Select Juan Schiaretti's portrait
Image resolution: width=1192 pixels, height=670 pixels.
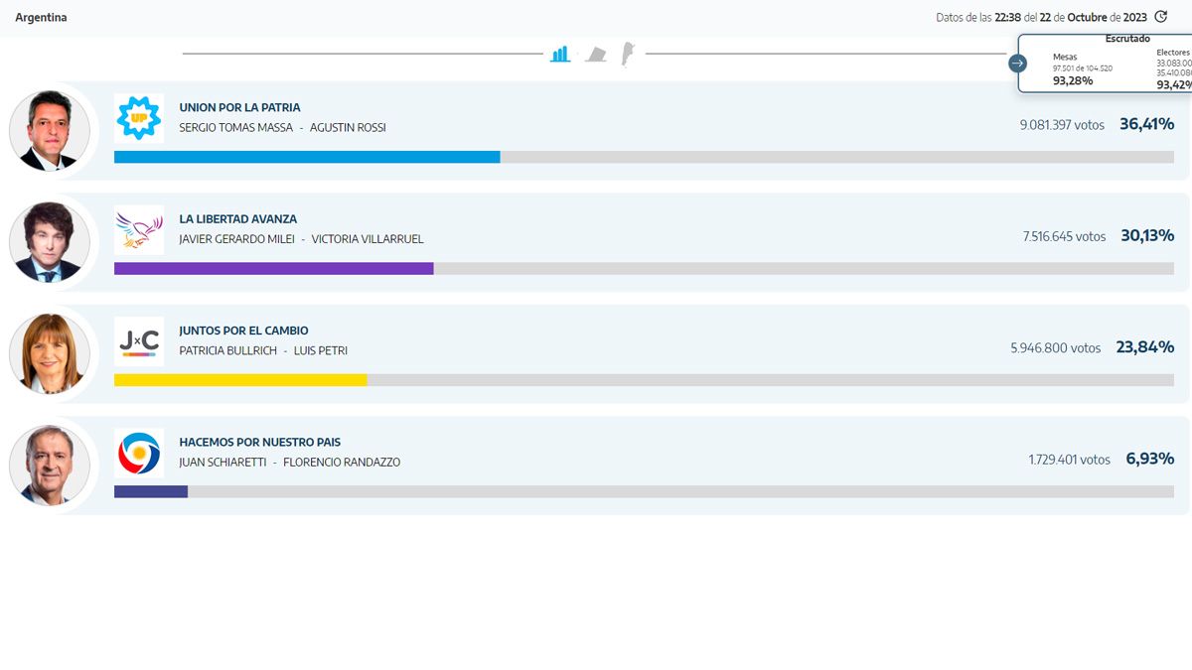[50, 465]
